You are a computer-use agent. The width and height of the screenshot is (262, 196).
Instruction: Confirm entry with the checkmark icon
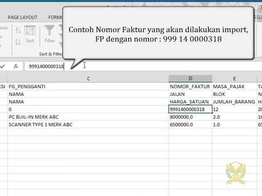click(x=3, y=66)
